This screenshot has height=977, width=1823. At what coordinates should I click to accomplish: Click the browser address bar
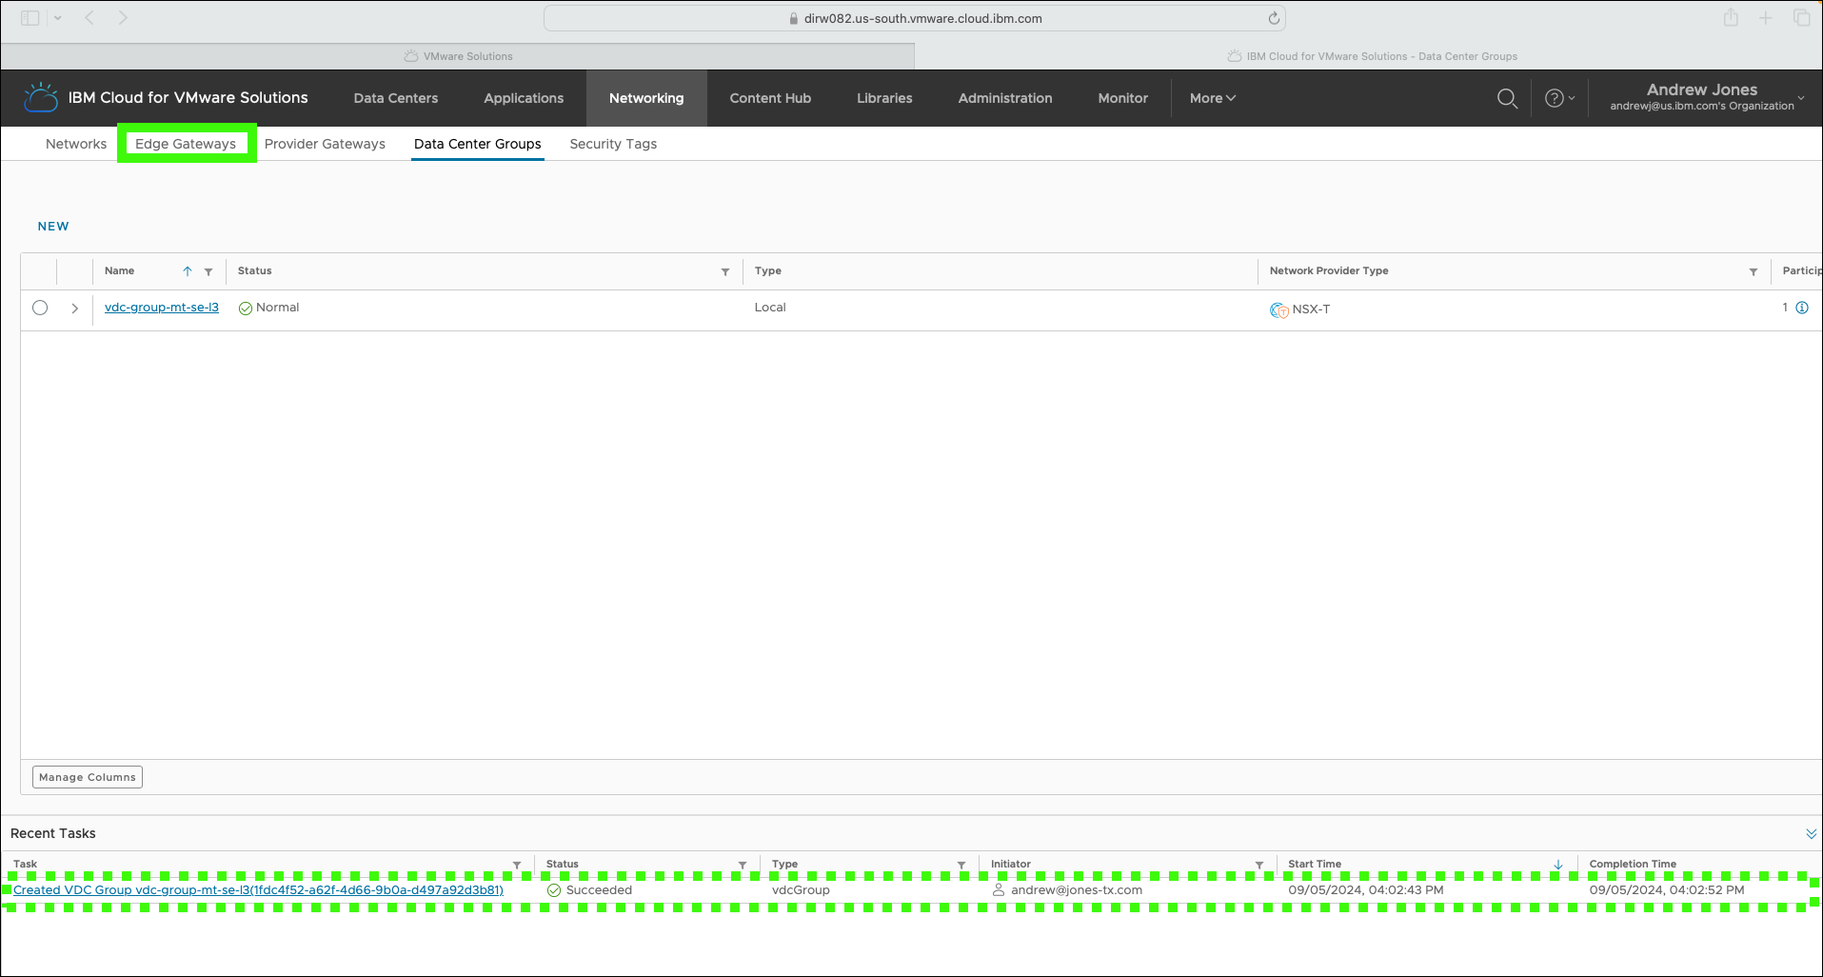[915, 18]
